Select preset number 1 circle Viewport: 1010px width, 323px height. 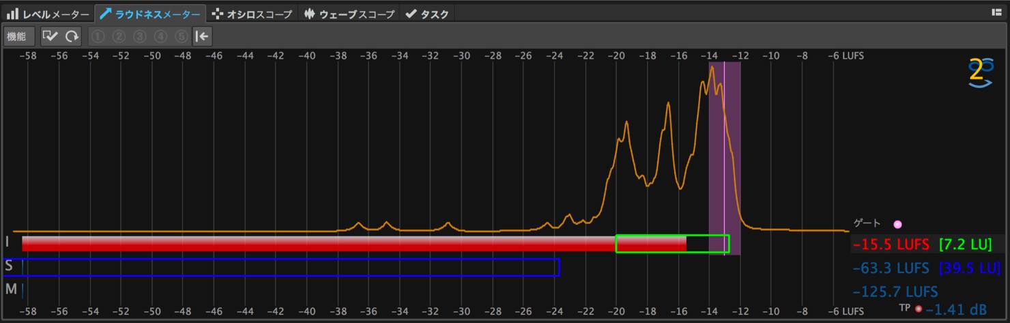98,36
